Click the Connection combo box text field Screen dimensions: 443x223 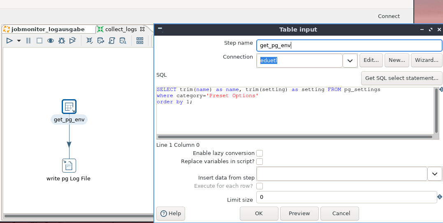pyautogui.click(x=299, y=61)
